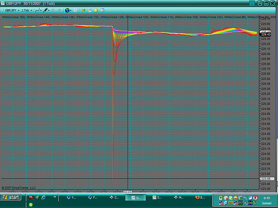This screenshot has width=278, height=208.
Task: Click the green-yellow arrows toolbar icon
Action: point(83,11)
